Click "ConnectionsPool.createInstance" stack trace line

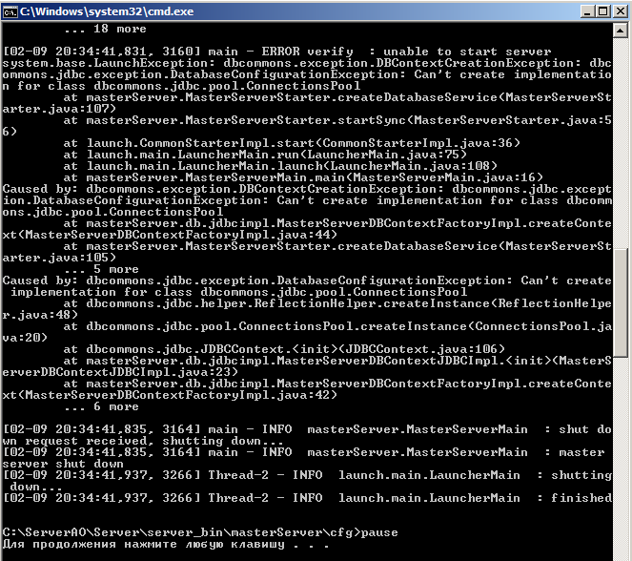(x=337, y=326)
